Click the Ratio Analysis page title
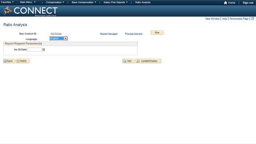 pyautogui.click(x=15, y=25)
